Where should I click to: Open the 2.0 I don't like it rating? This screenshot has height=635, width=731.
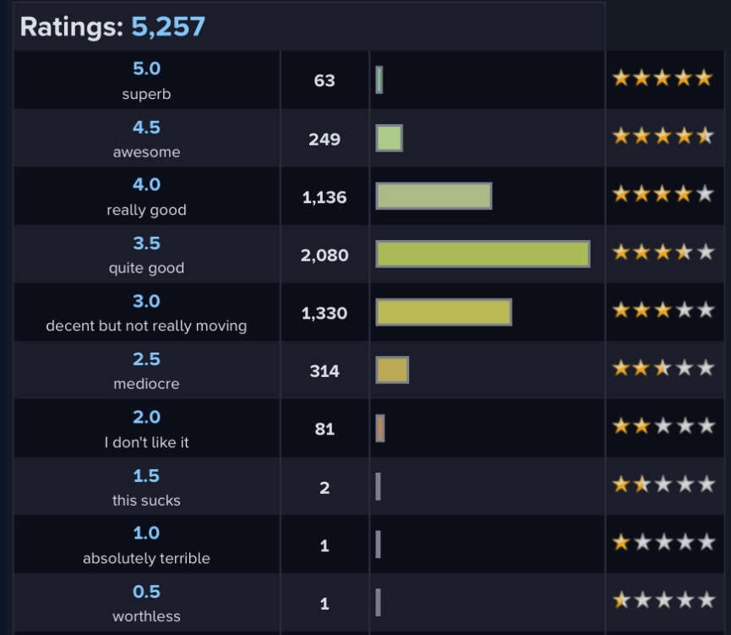click(x=146, y=418)
